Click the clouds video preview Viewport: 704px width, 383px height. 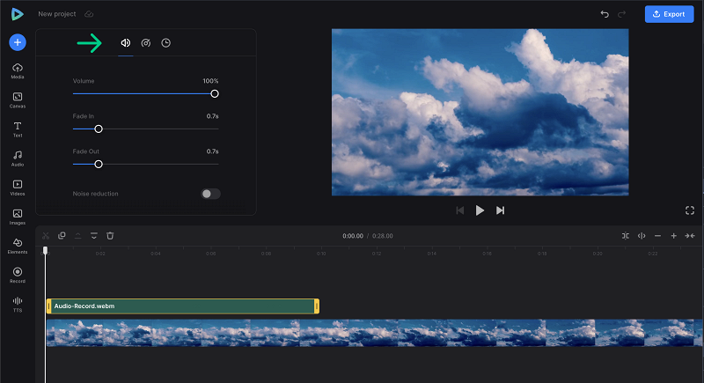[x=480, y=112]
